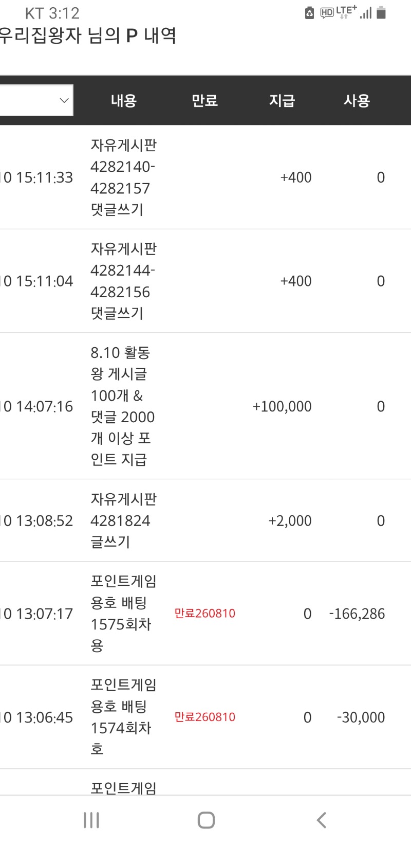
Task: Tap the Android home button icon
Action: tap(206, 820)
